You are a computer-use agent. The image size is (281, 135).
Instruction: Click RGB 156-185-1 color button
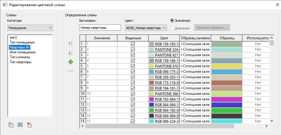tap(164, 44)
